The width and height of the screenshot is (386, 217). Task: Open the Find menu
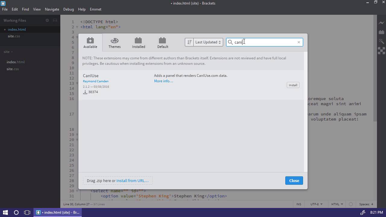pyautogui.click(x=25, y=9)
